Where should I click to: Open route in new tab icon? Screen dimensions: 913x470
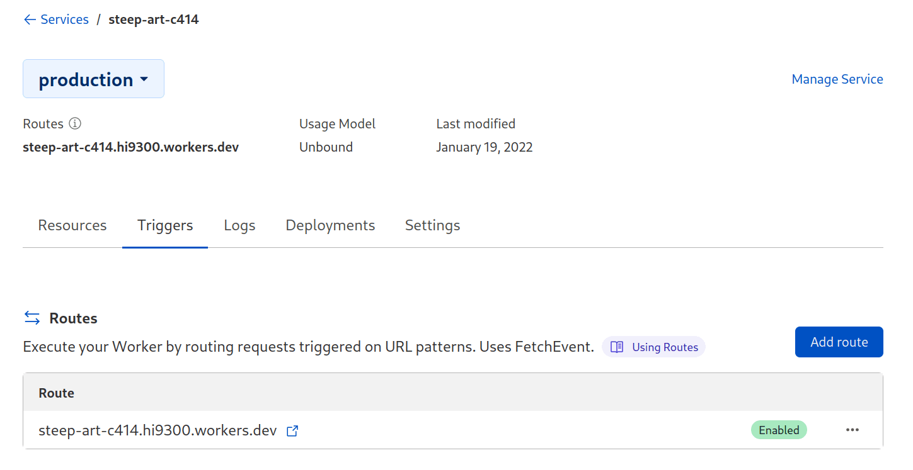click(292, 431)
